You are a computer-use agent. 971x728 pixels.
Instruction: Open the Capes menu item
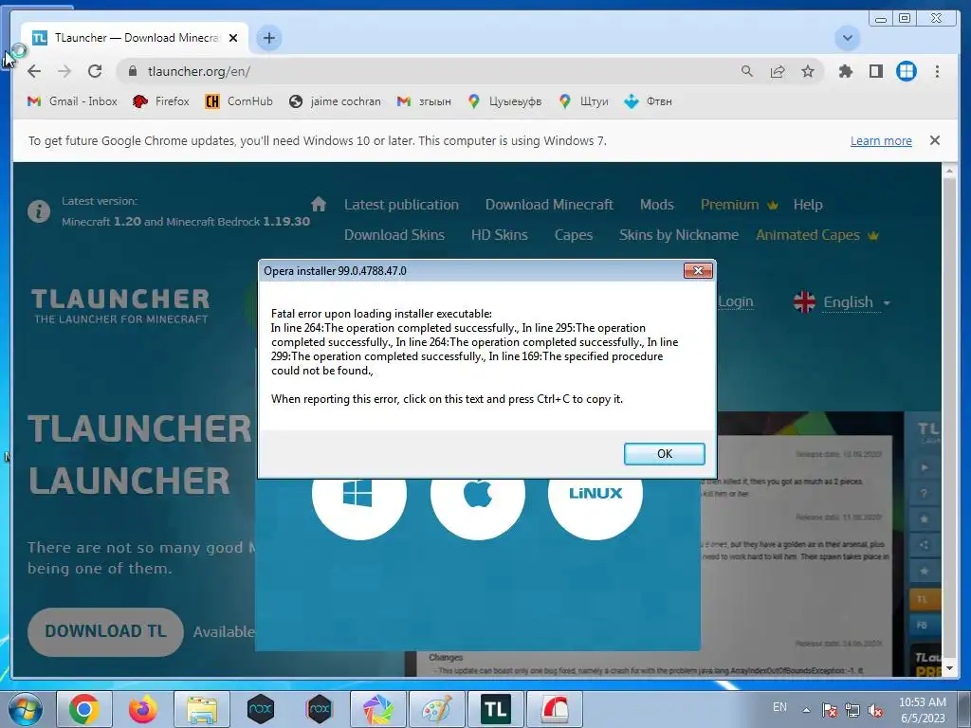pyautogui.click(x=574, y=235)
